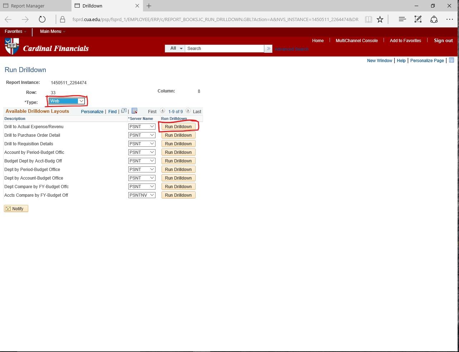
Task: Click the Notify button
Action: coord(16,209)
